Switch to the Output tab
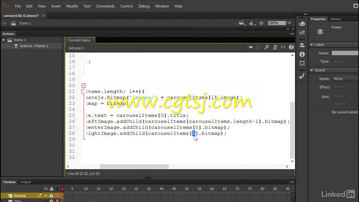Image resolution: width=359 pixels, height=202 pixels. (25, 182)
